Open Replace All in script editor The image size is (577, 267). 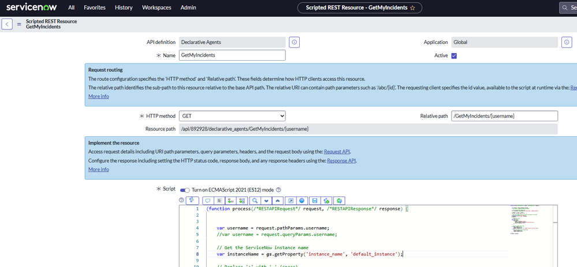(x=242, y=201)
